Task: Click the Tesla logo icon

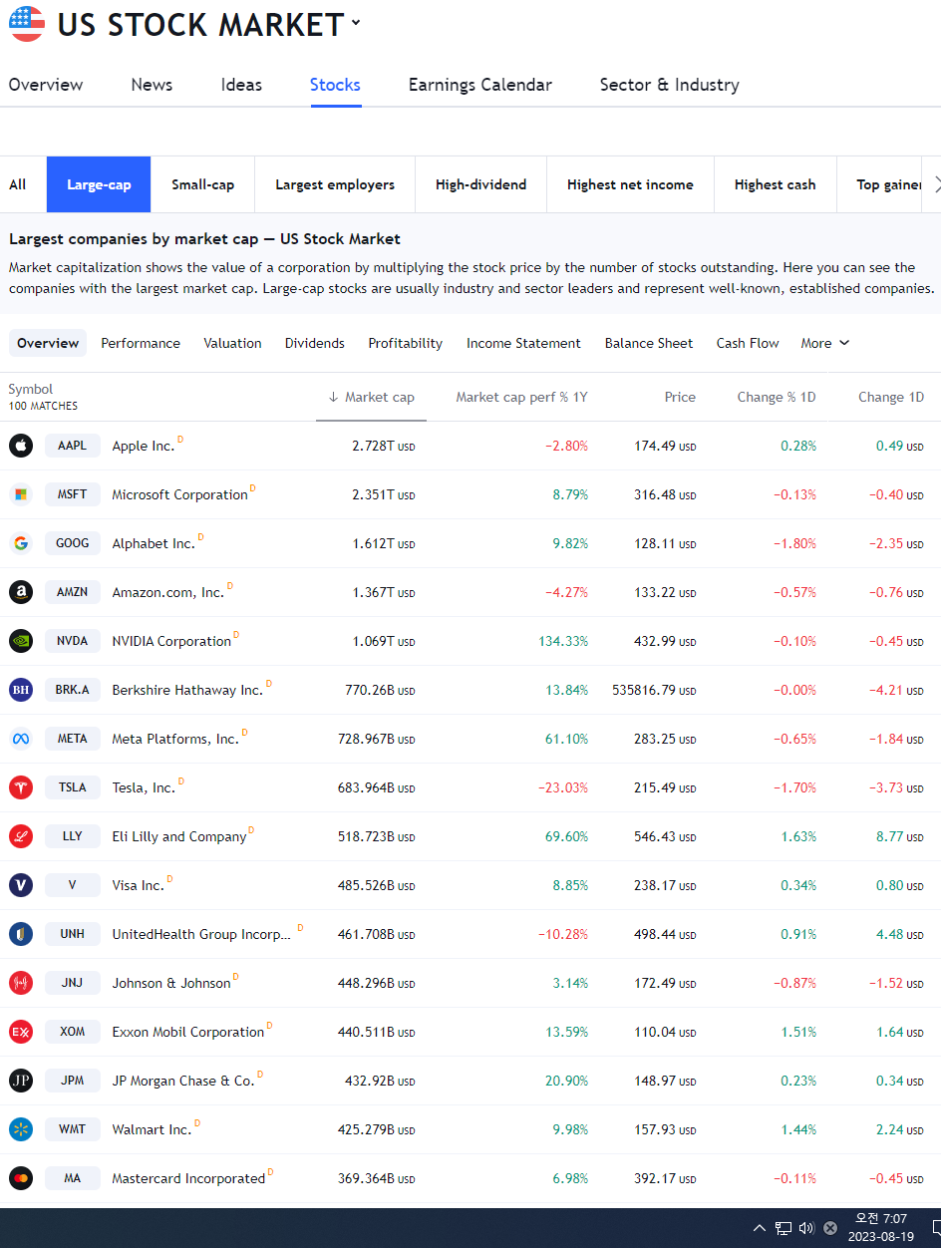Action: click(x=21, y=787)
